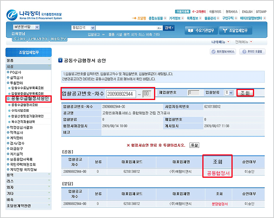Open 조달업체업무 icon button
Screen dimensions: 274x218
pyautogui.click(x=235, y=30)
